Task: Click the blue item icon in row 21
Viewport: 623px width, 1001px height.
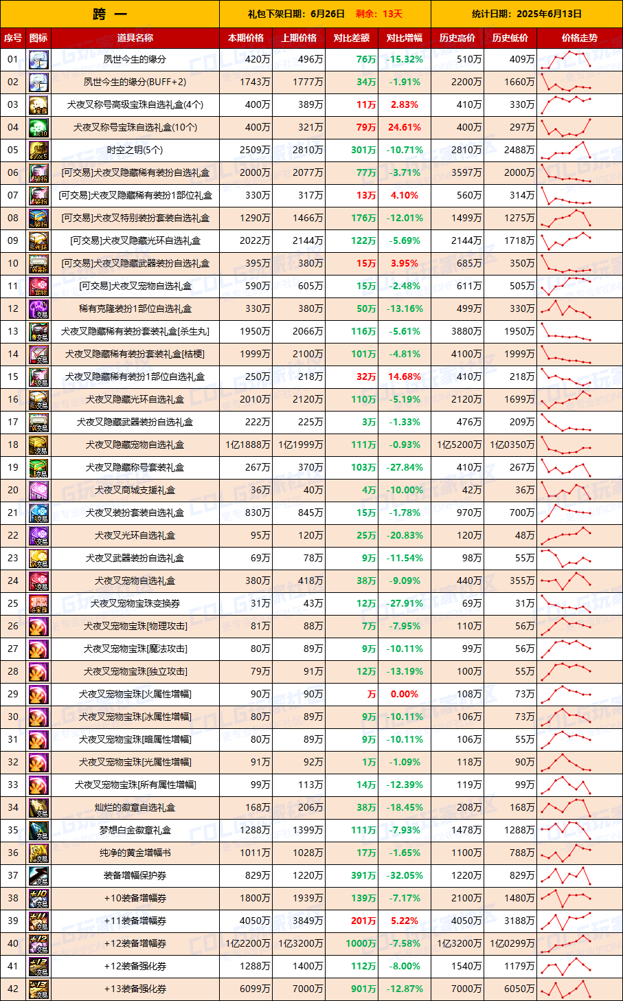Action: 38,513
